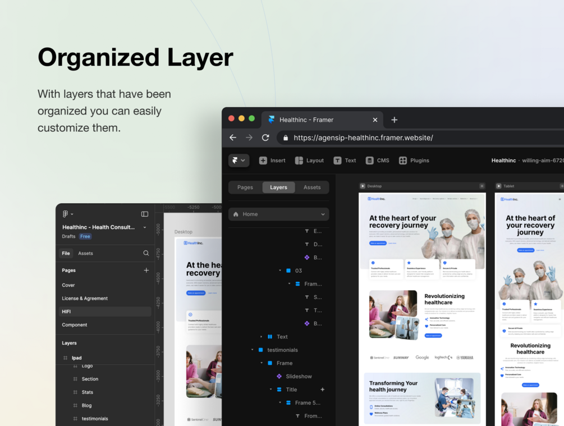
Task: Expand the Text stack layer
Action: click(x=261, y=337)
